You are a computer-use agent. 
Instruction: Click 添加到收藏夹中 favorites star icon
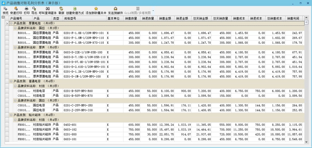(96, 9)
